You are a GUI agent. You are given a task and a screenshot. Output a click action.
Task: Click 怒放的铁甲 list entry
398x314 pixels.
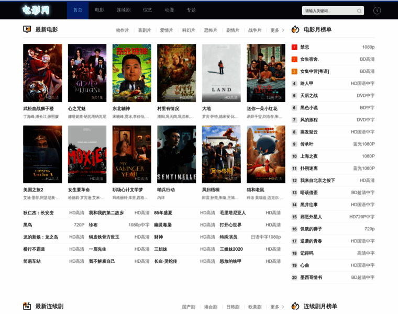230,262
